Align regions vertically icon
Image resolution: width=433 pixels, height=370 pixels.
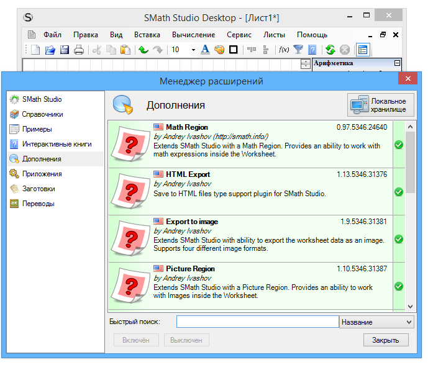tap(266, 50)
